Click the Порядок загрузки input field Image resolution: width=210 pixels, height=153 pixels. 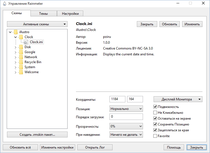coord(126,117)
